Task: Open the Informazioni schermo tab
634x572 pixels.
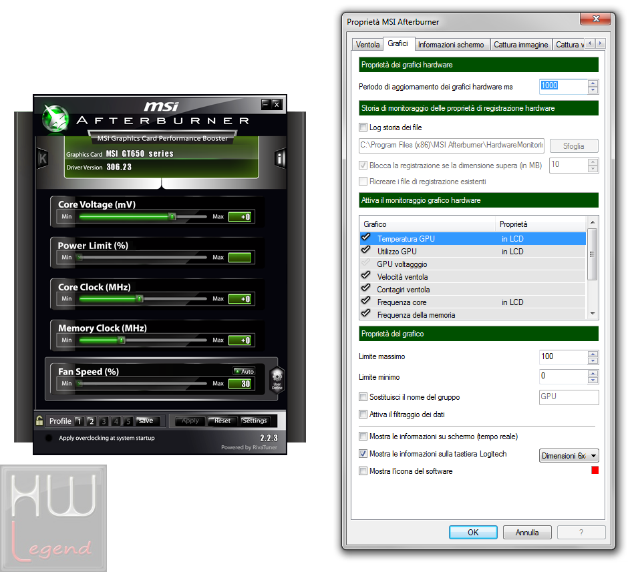Action: (x=451, y=45)
